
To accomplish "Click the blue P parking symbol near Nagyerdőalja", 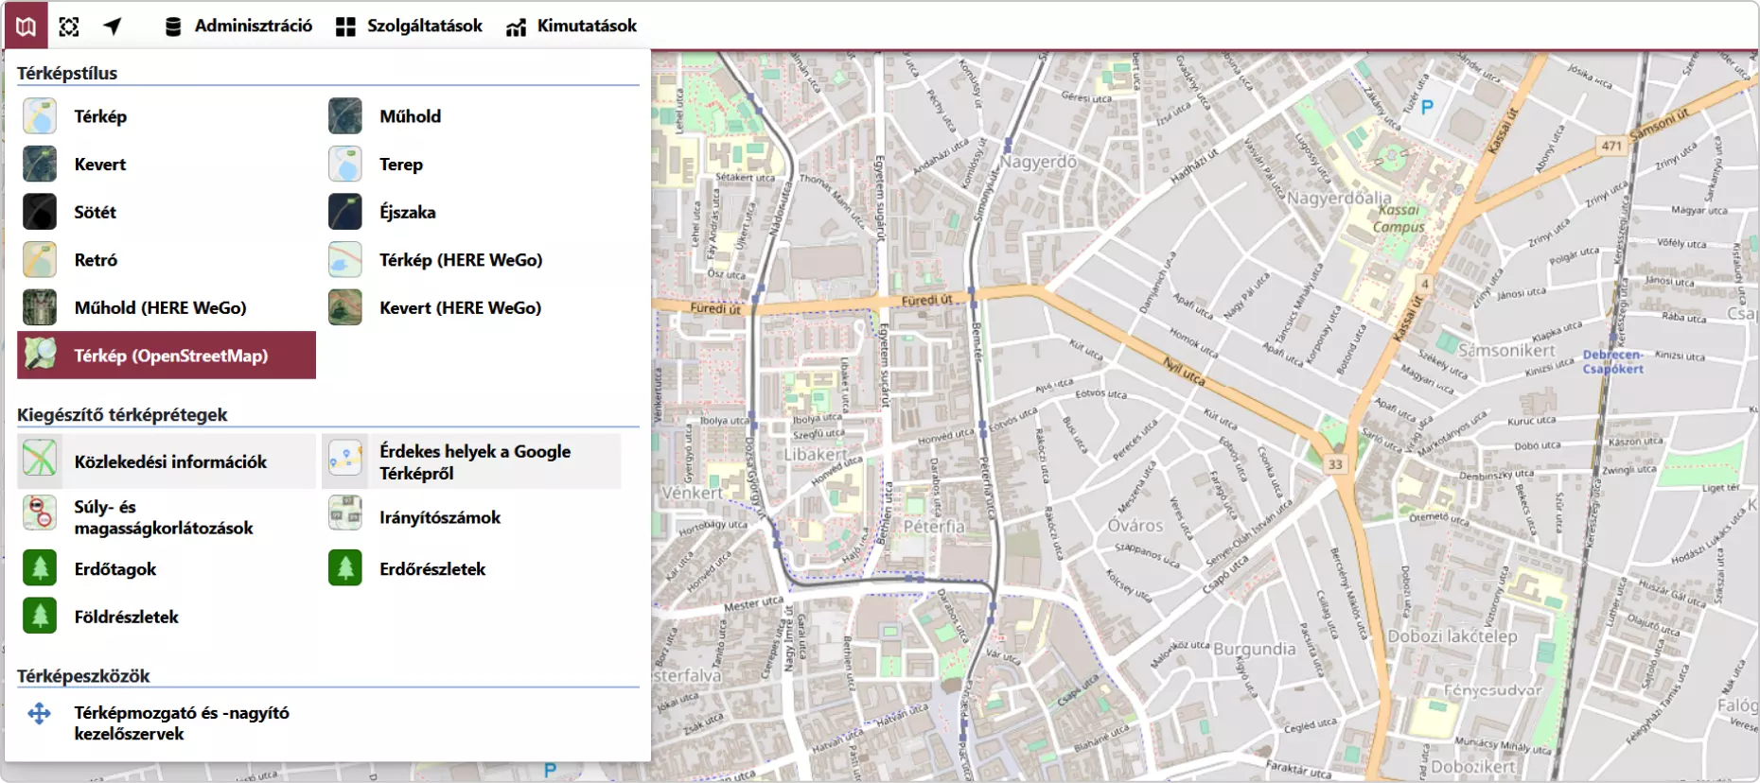I will click(x=1427, y=108).
